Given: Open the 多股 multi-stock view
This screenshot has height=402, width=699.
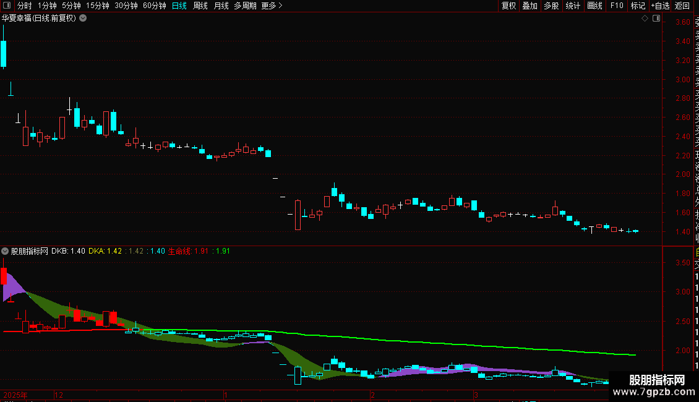Looking at the screenshot, I should [x=551, y=6].
